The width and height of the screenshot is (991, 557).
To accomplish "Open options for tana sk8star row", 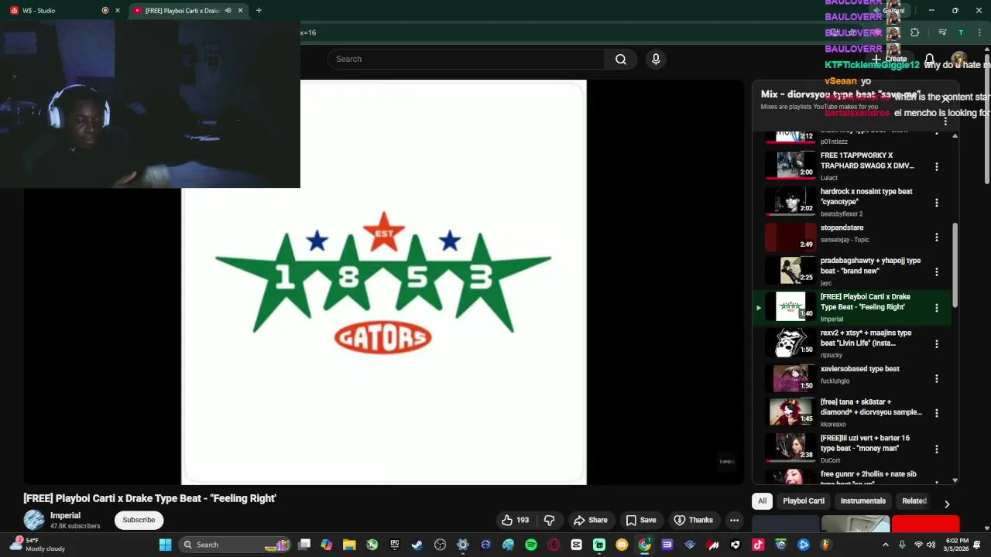I will click(x=936, y=413).
